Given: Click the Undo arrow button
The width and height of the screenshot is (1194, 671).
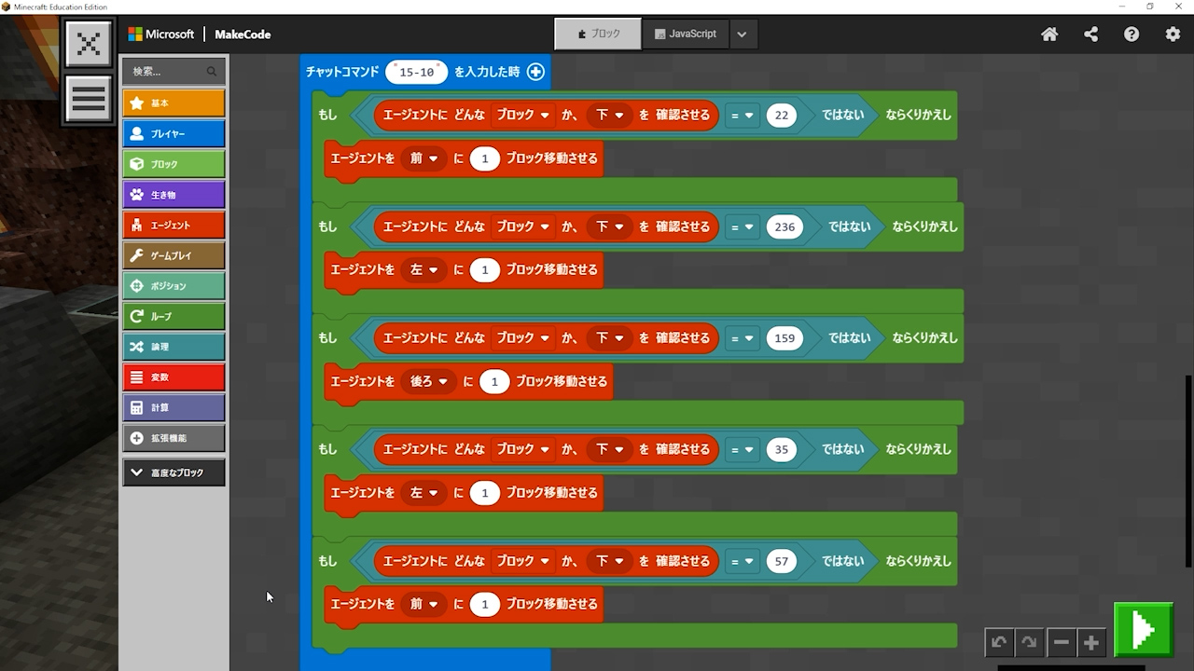Looking at the screenshot, I should point(999,642).
